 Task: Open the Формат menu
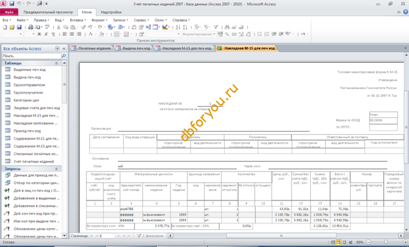(x=100, y=20)
